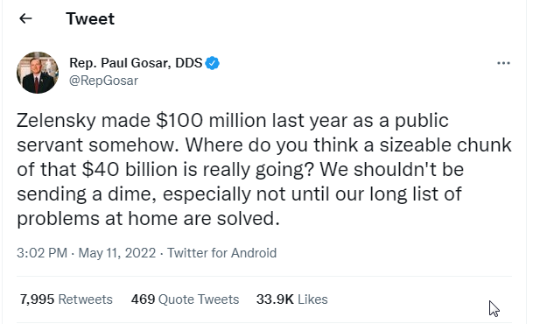Viewport: 533px width, 324px height.
Task: Click the blue verified badge
Action: click(213, 63)
